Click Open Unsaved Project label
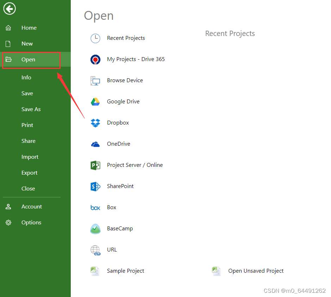Screen dimensions: 331x297 click(x=256, y=271)
